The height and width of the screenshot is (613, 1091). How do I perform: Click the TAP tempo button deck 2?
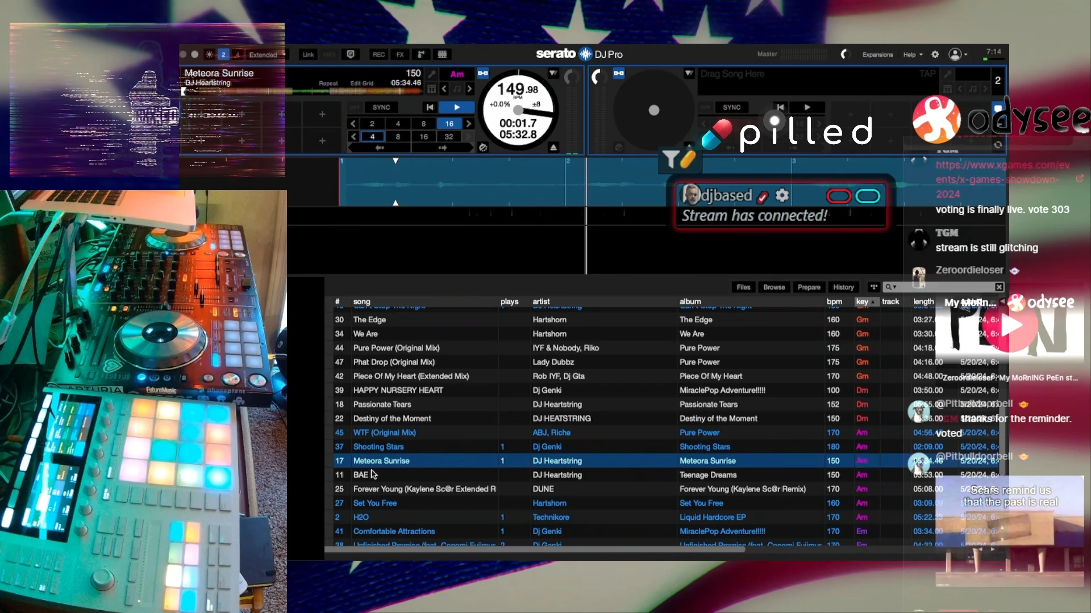point(927,74)
